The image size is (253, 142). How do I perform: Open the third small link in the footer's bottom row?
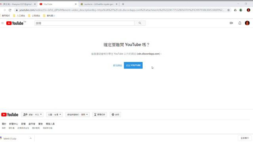(23, 128)
